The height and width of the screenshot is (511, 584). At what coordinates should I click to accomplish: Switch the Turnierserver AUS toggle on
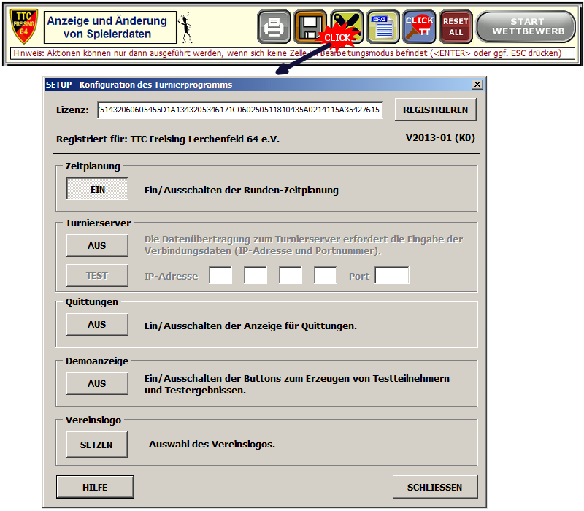click(96, 246)
